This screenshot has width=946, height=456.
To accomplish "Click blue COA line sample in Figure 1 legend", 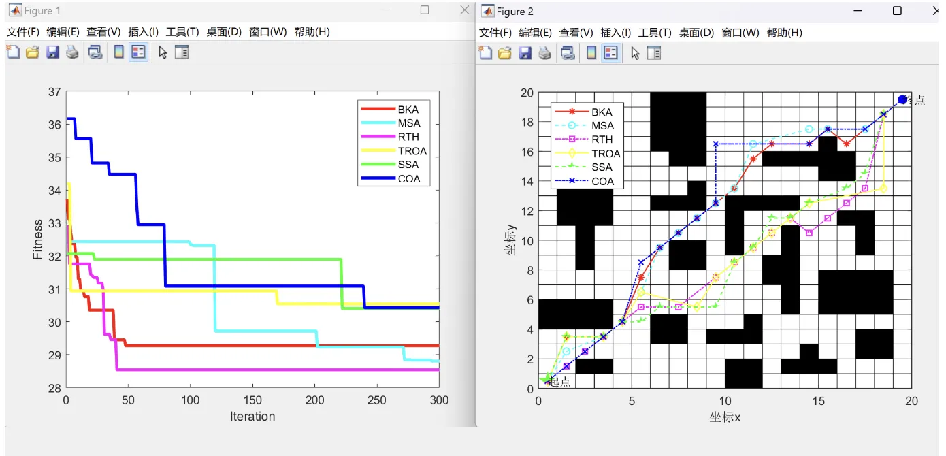I will click(378, 179).
